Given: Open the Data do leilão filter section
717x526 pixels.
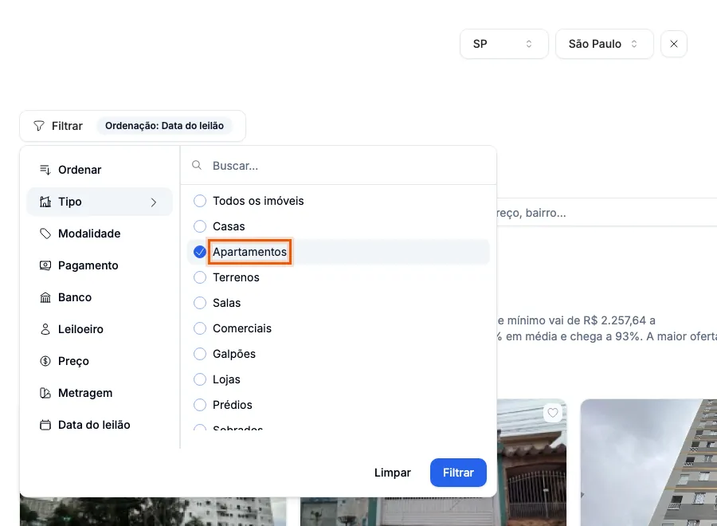Looking at the screenshot, I should pos(100,425).
